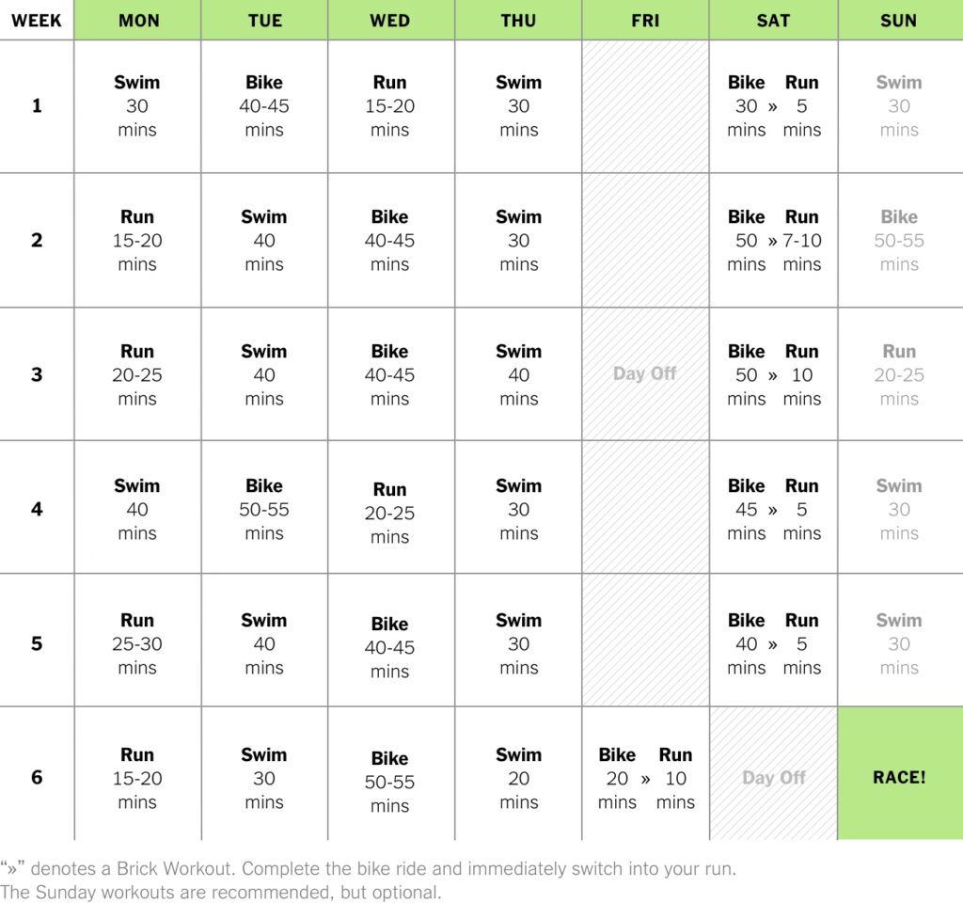
Task: Click the MON column header
Action: 138,20
